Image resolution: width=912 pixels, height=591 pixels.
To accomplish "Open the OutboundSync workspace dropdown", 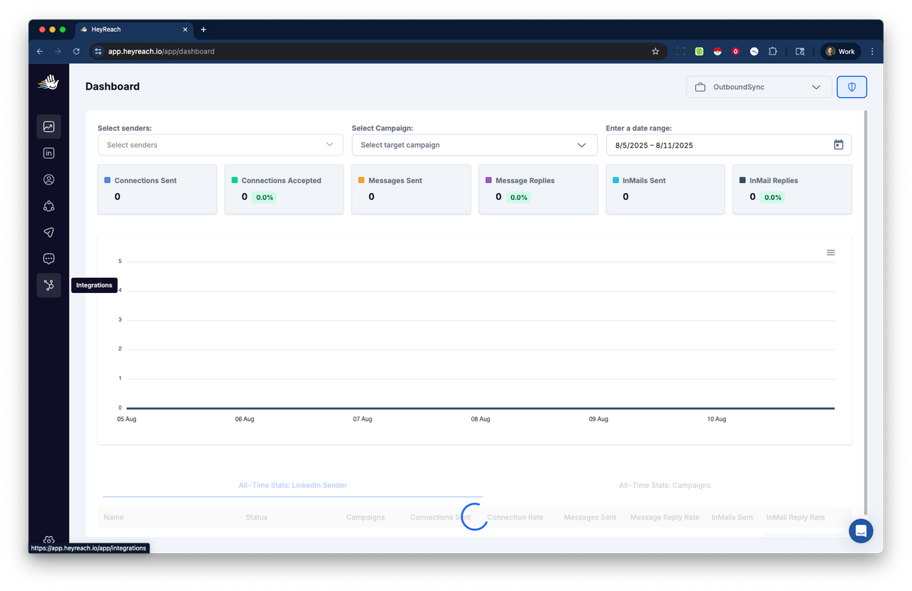I will coord(758,87).
